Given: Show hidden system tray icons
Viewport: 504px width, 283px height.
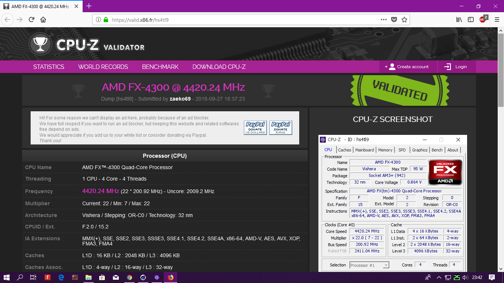Looking at the screenshot, I should click(x=439, y=277).
